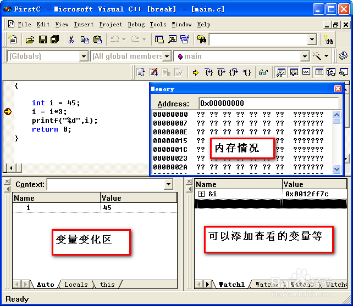Open the (Globals) class dropdown
Image resolution: width=353 pixels, height=306 pixels.
click(x=84, y=56)
